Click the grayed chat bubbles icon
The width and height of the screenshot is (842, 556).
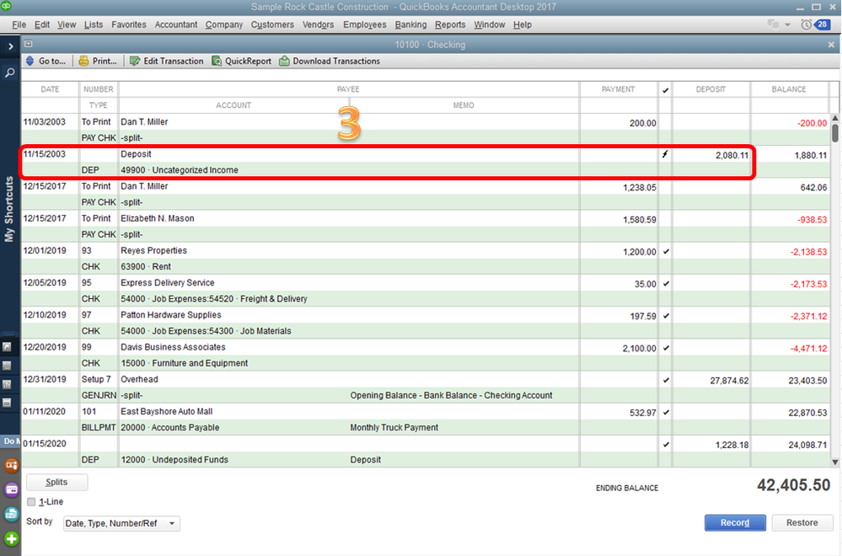773,24
